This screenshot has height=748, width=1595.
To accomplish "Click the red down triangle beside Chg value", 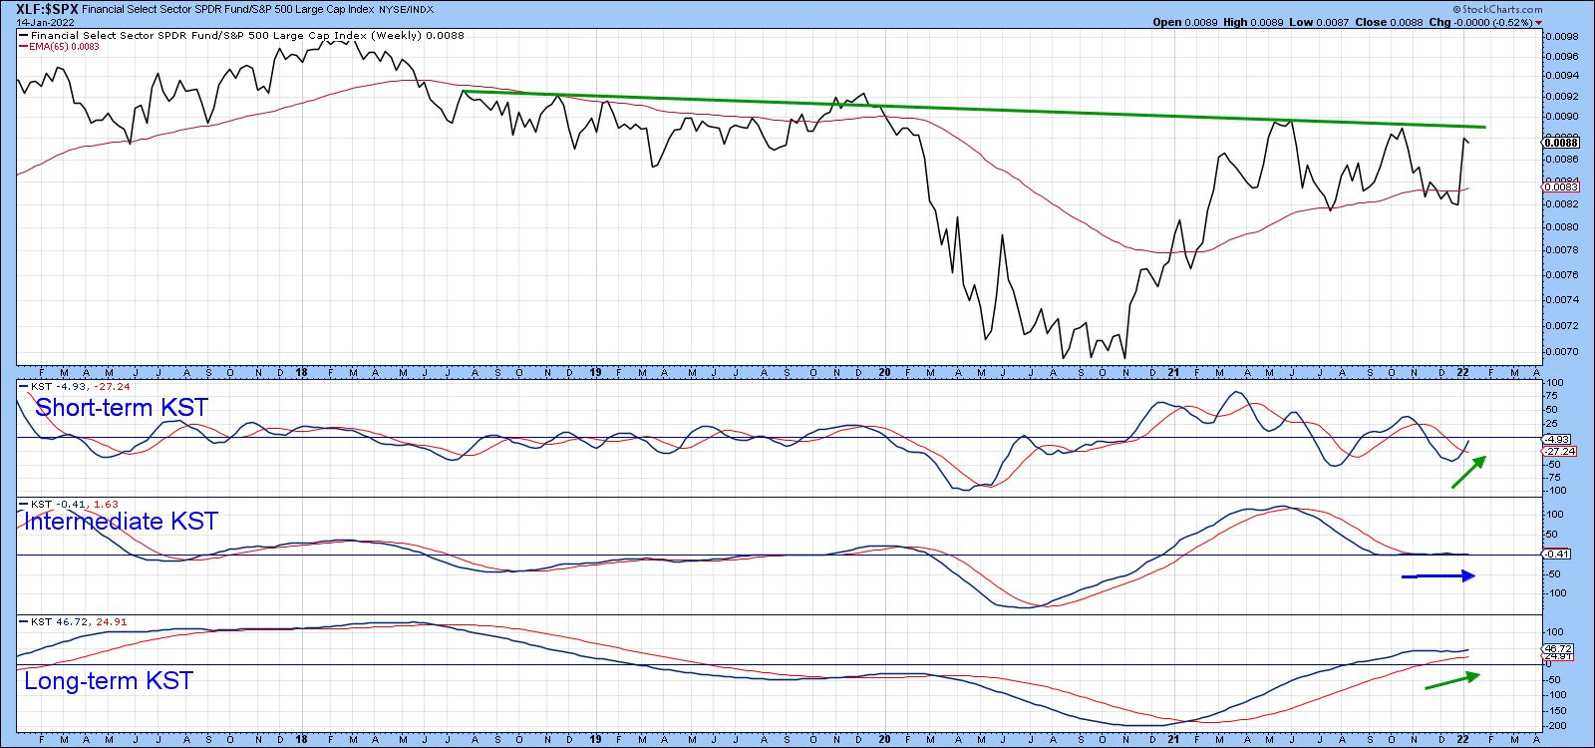I will coord(1539,22).
